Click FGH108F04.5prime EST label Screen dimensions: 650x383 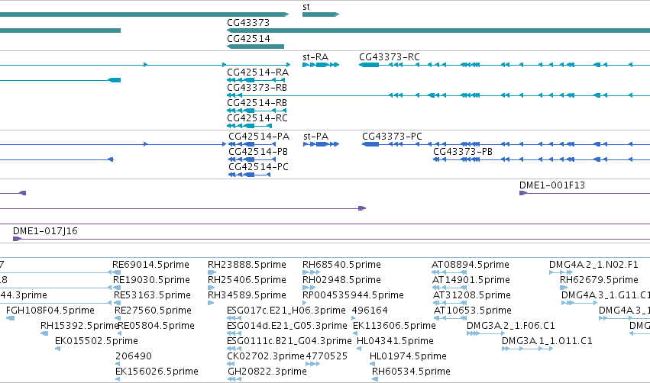click(50, 311)
